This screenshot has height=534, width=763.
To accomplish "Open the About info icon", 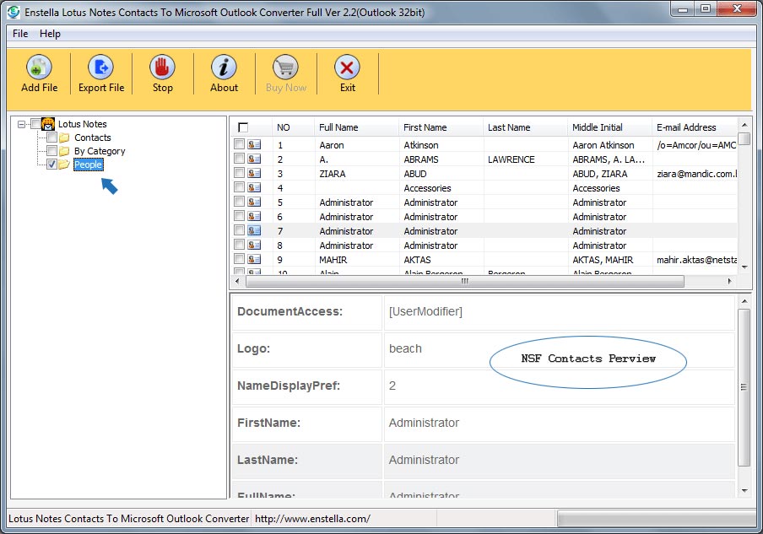I will pyautogui.click(x=224, y=67).
